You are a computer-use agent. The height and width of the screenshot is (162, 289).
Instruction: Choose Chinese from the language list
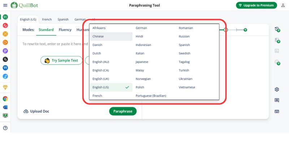click(111, 36)
